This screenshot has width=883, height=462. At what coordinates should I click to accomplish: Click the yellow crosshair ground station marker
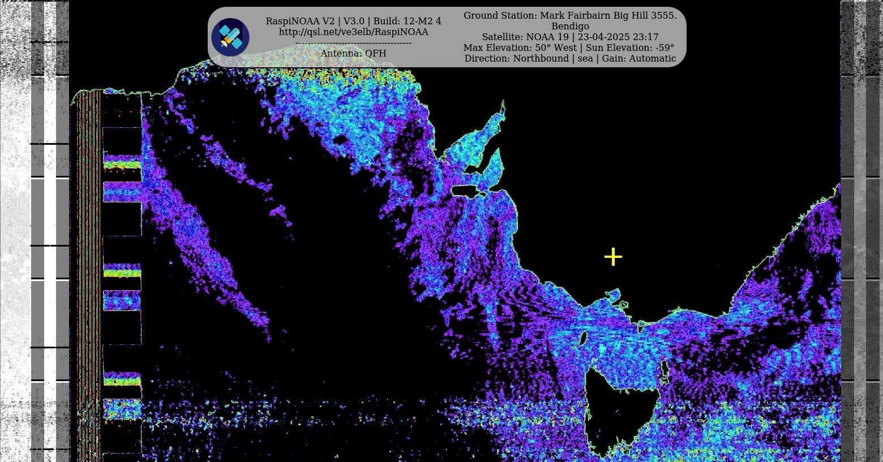tap(613, 257)
